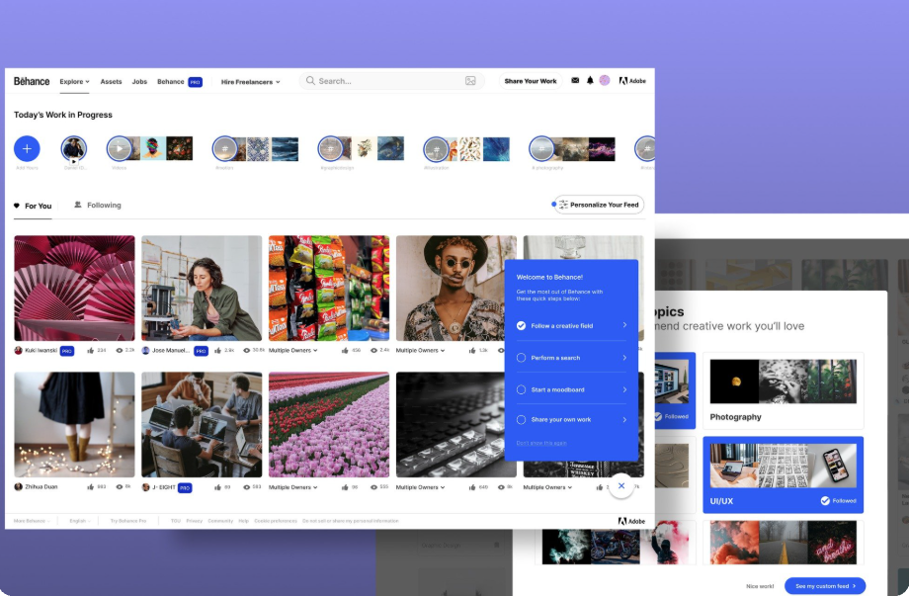Click the PRO badge next to J-EIGHT

[x=185, y=487]
